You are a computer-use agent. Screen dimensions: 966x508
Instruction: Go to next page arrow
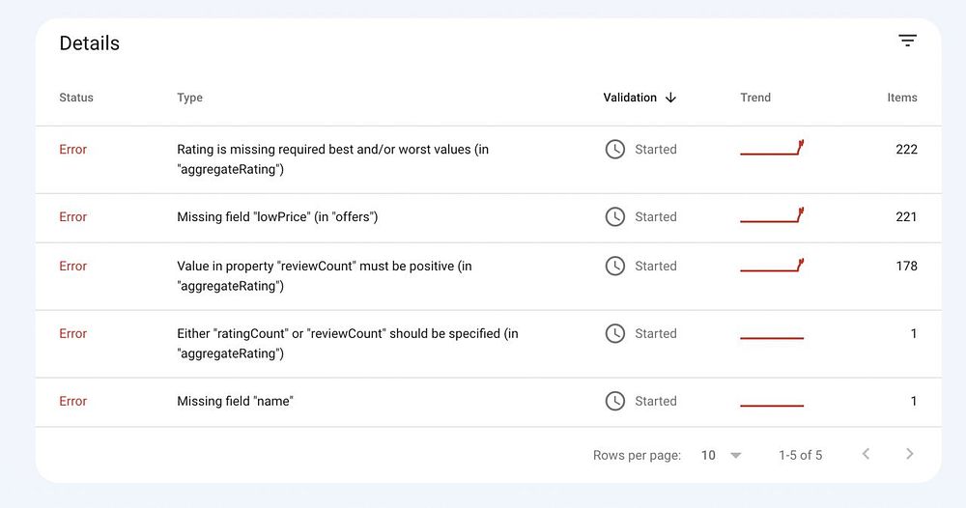point(909,454)
